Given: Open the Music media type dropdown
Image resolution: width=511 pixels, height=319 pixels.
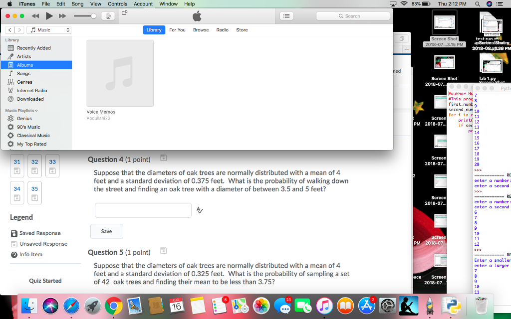Looking at the screenshot, I should click(49, 30).
